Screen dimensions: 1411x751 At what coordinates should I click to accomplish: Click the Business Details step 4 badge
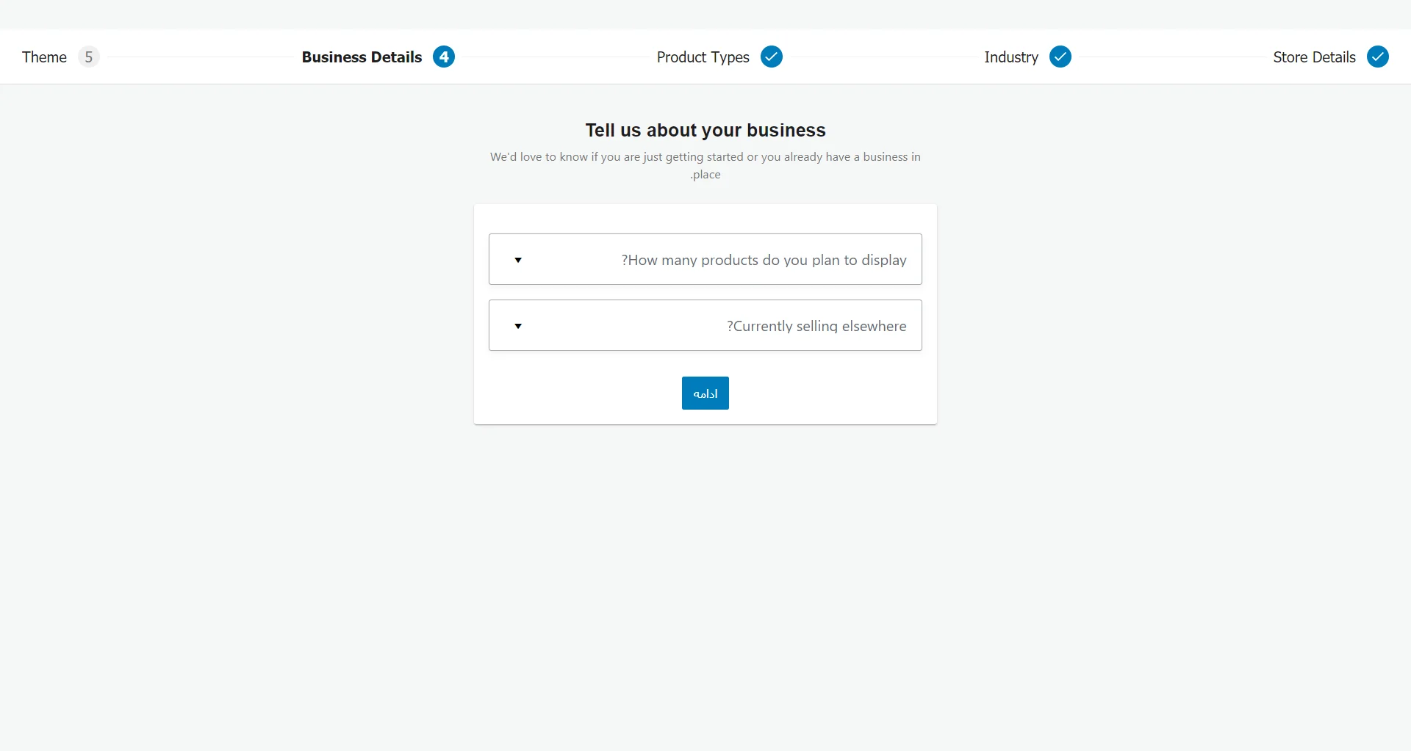click(443, 57)
